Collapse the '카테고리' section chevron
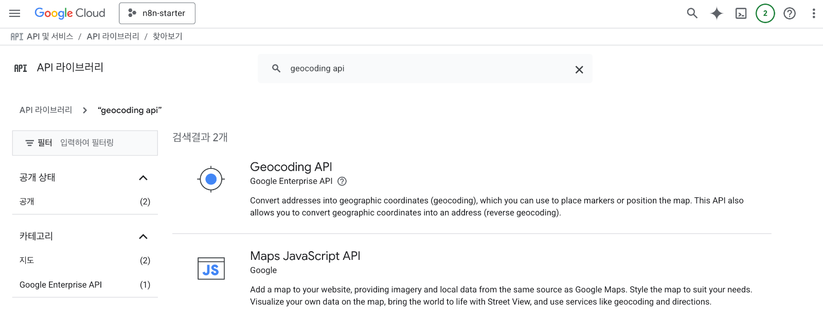The width and height of the screenshot is (823, 320). 143,237
